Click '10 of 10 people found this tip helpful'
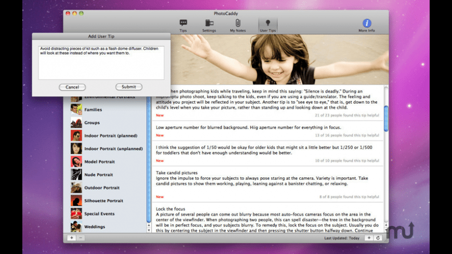 point(347,161)
